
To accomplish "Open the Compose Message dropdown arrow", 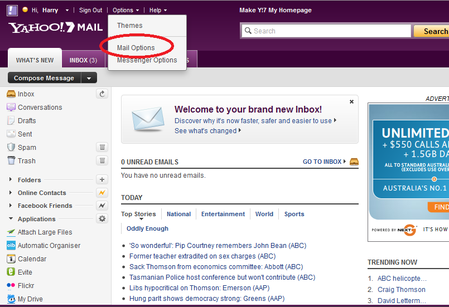I will pos(89,78).
